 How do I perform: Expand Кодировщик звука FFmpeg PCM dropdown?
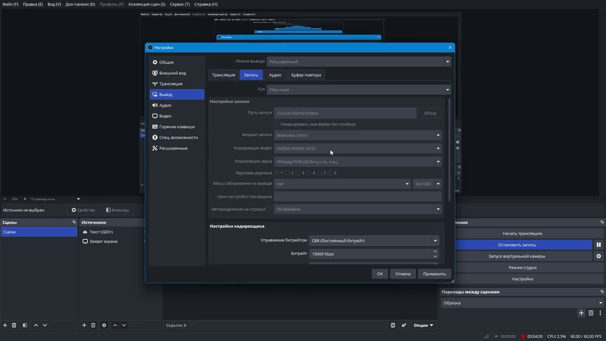click(x=358, y=162)
